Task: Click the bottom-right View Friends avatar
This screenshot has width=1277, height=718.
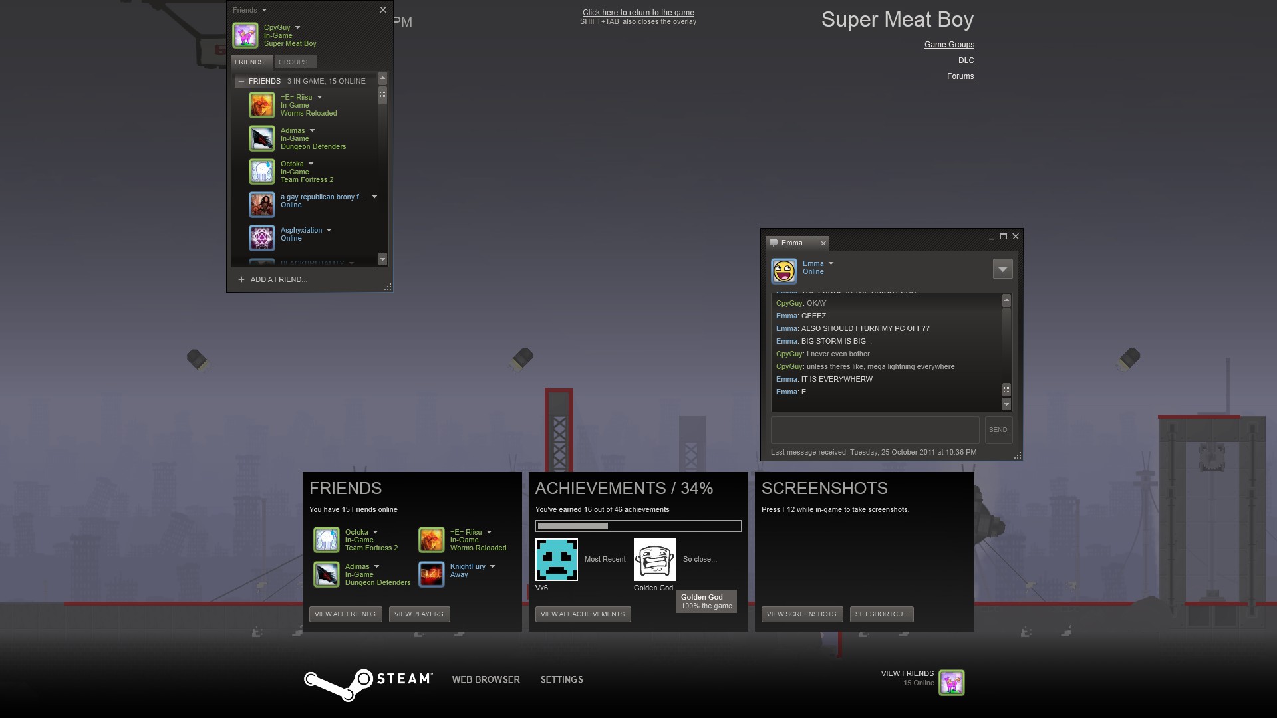Action: tap(951, 683)
